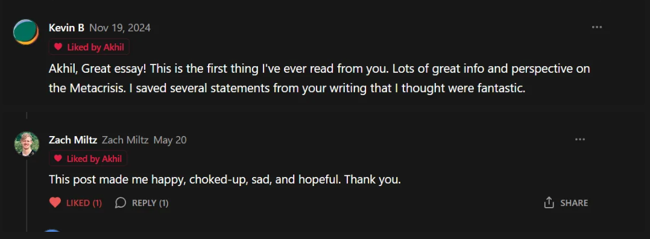This screenshot has height=239, width=650.
Task: Open the May 20 comment permalink
Action: pyautogui.click(x=170, y=140)
